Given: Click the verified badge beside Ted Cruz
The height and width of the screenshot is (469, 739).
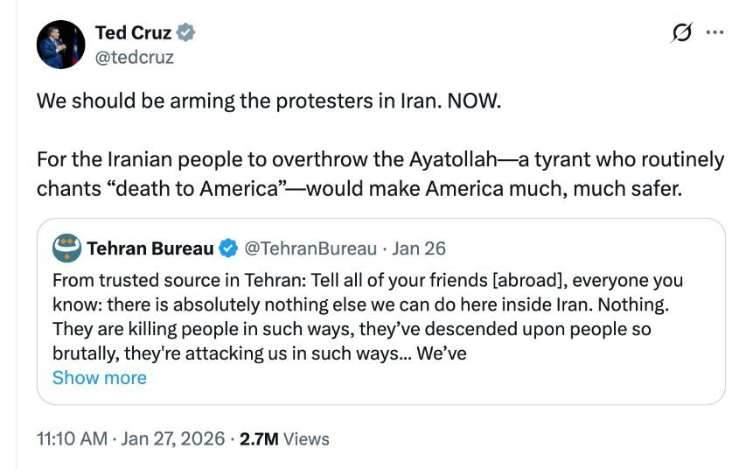Looking at the screenshot, I should click(186, 33).
